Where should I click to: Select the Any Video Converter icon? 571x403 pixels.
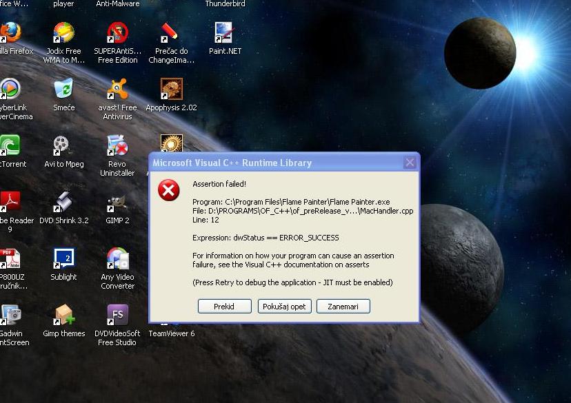tap(117, 258)
